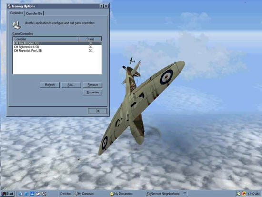The height and width of the screenshot is (197, 262).
Task: Launch Internet Explorer from quick launch
Action: coord(26,194)
